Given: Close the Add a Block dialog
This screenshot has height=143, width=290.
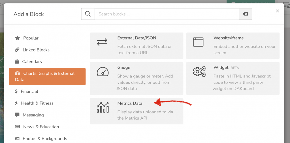Looking at the screenshot, I should (x=278, y=11).
